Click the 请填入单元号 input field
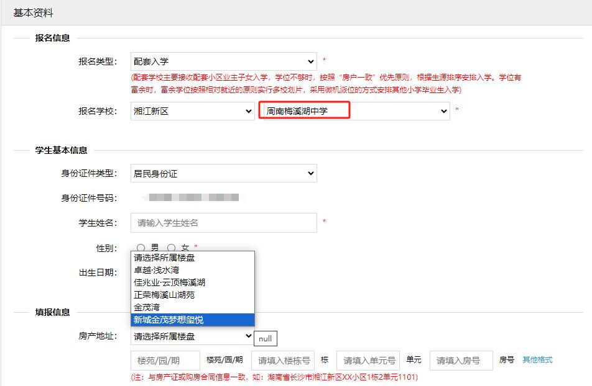 (x=368, y=360)
